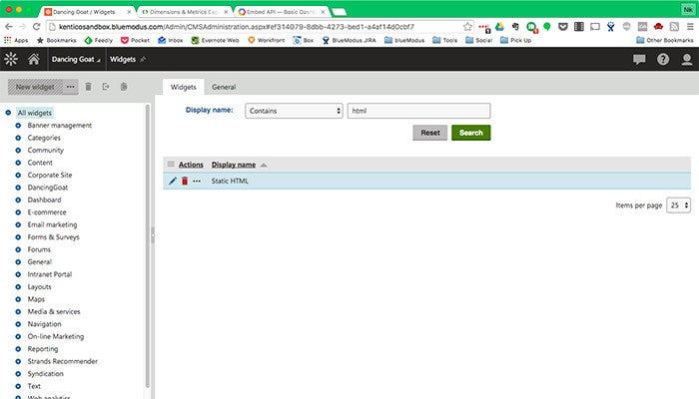The image size is (699, 399).
Task: Switch to the Widgets tab
Action: pos(183,87)
